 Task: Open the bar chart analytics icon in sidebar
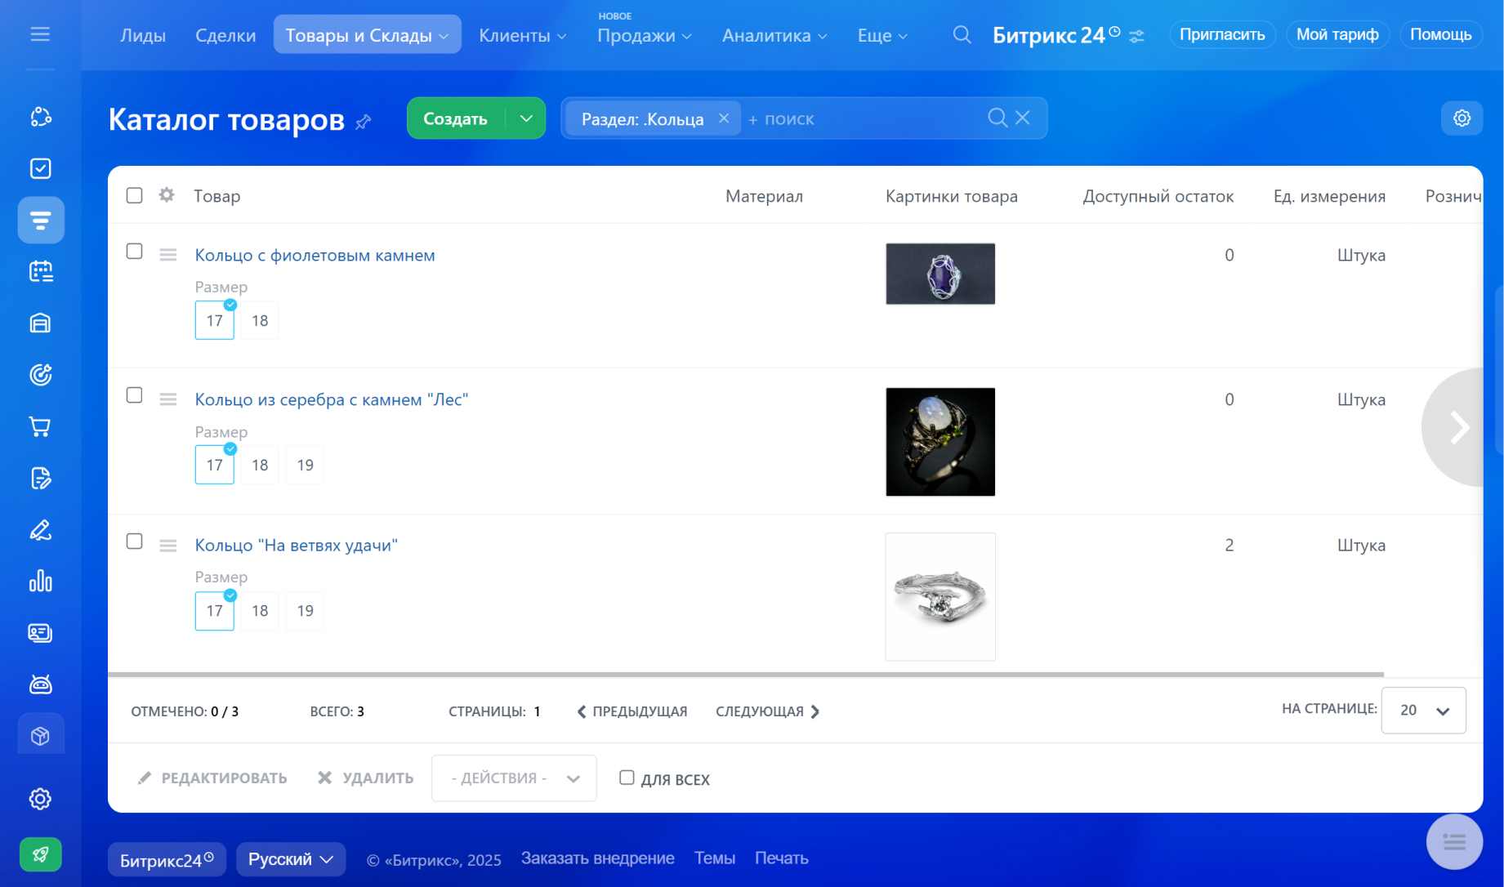pyautogui.click(x=40, y=582)
